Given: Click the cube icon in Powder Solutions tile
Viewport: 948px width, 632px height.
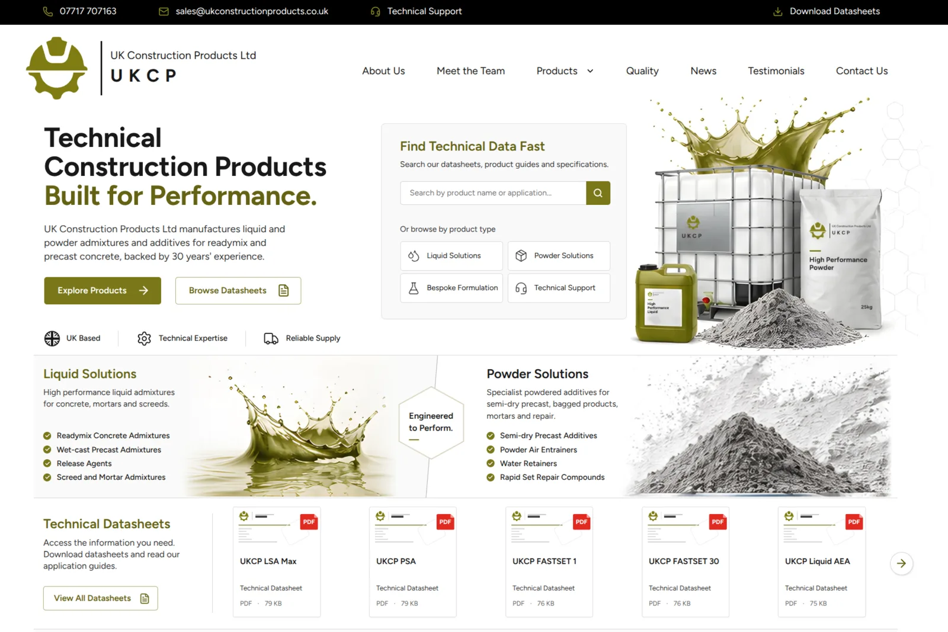Looking at the screenshot, I should pos(521,256).
